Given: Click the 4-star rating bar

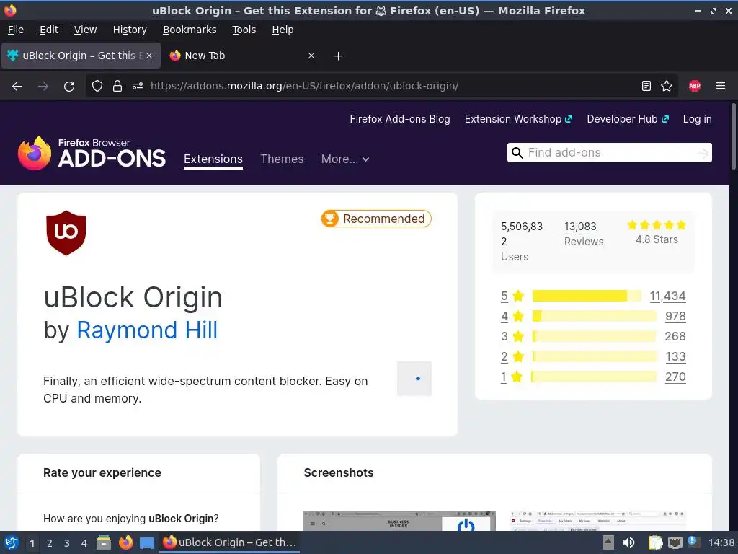Looking at the screenshot, I should coord(594,316).
